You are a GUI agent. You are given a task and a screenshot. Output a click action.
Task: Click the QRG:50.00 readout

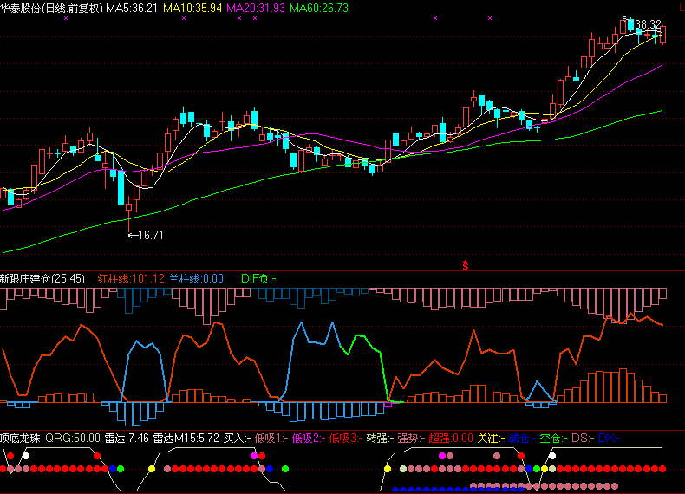(73, 438)
